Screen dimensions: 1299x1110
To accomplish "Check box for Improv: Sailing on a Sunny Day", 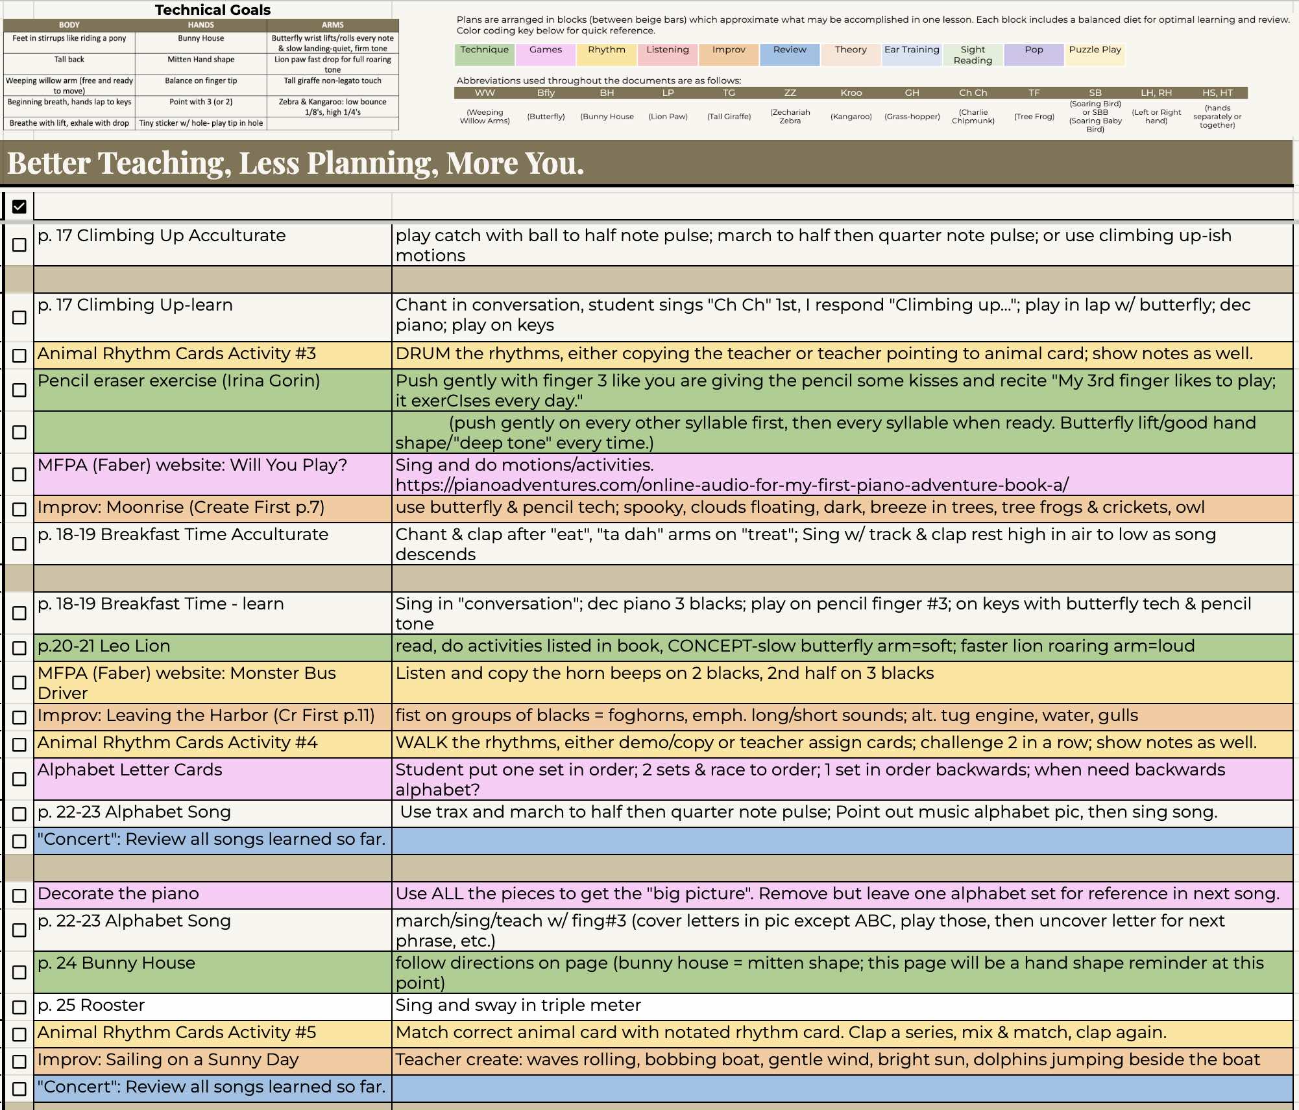I will click(19, 1061).
